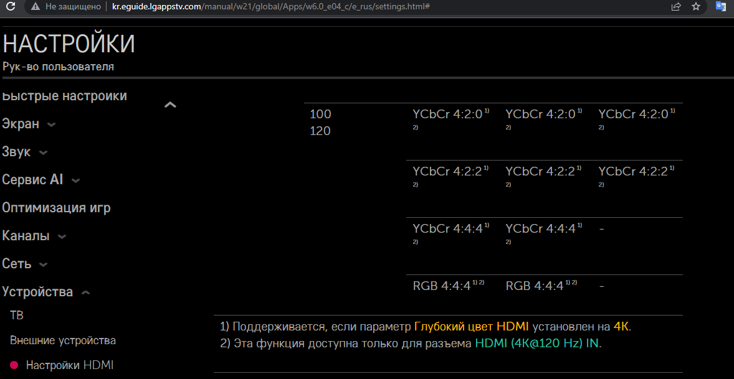Expand the Экран section chevron
734x379 pixels.
coord(51,124)
